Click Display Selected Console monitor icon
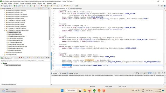The height and width of the screenshot is (93, 166). pos(156,73)
